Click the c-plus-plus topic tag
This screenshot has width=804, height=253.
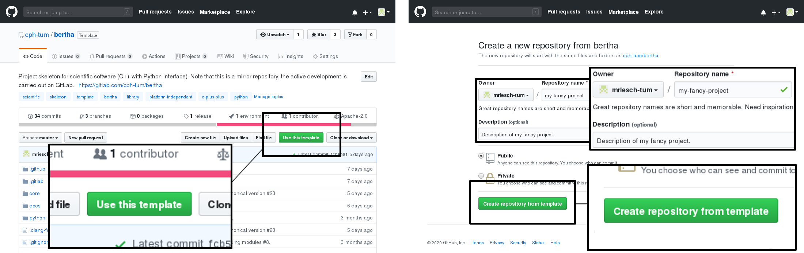[213, 97]
